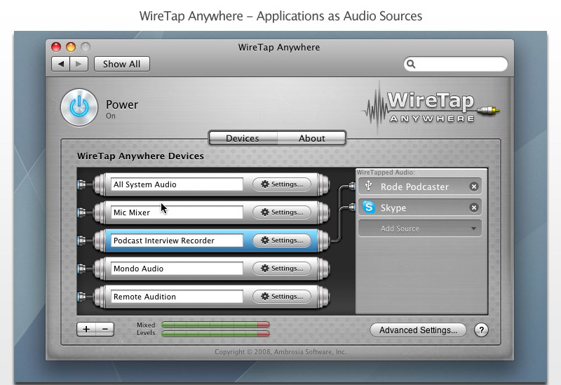Click the Ambrosia Software copyright text
The height and width of the screenshot is (385, 561).
pyautogui.click(x=280, y=352)
